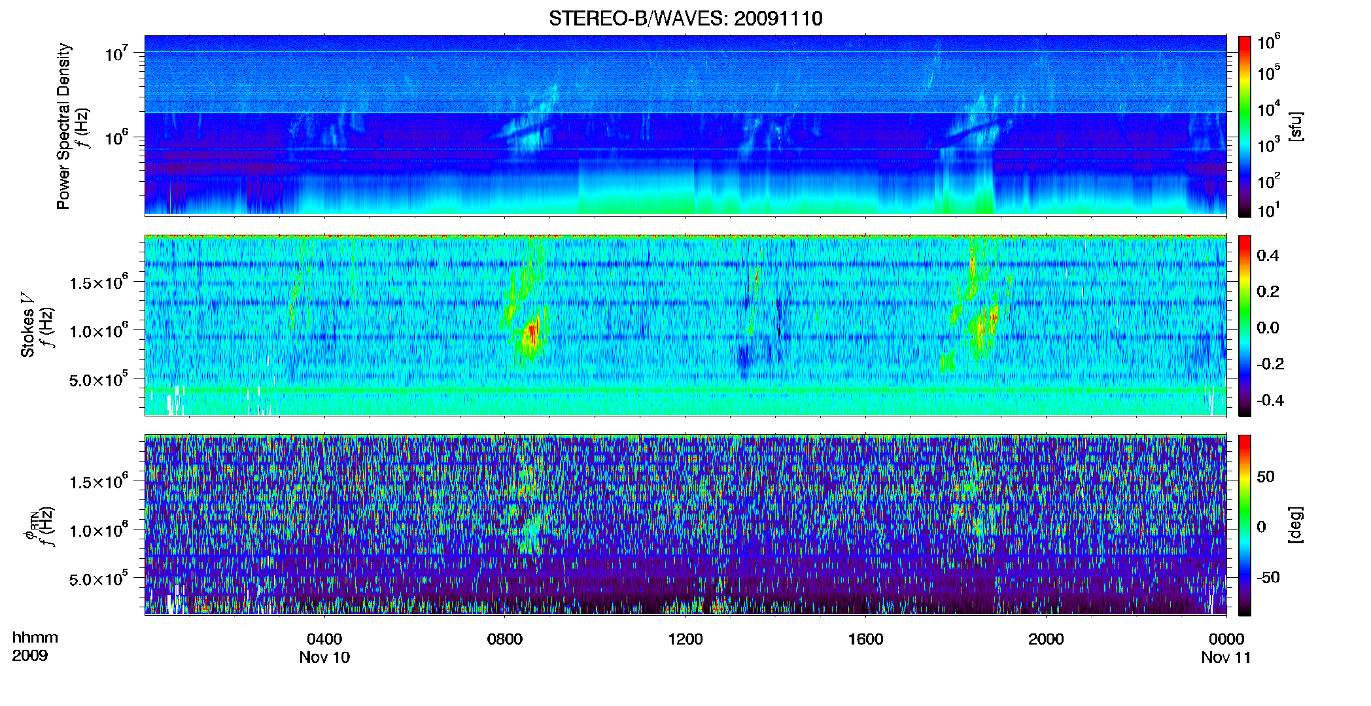1371x706 pixels.
Task: Click the hhmm 2009 axis label
Action: click(35, 647)
